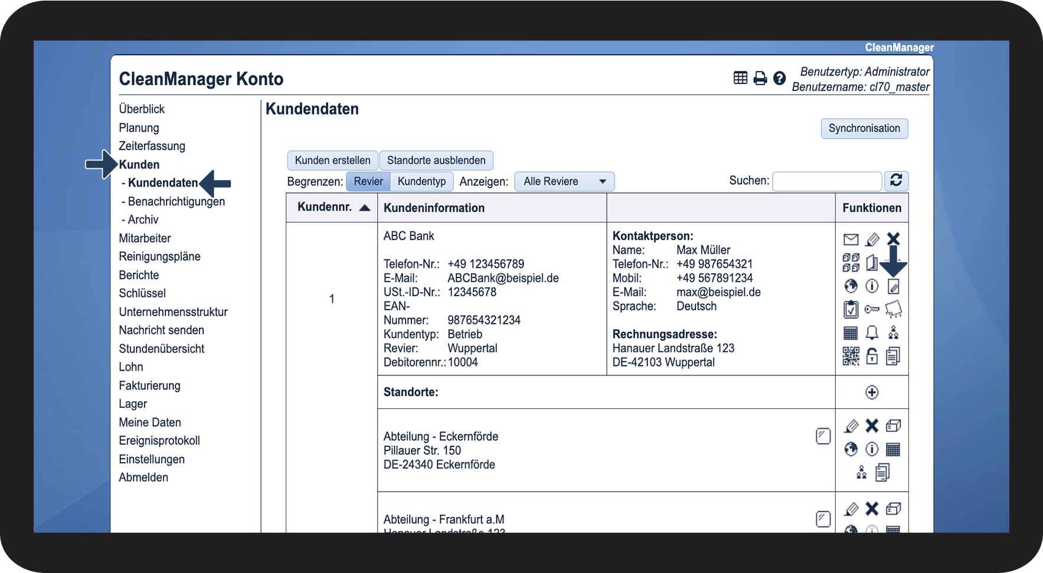Viewport: 1043px width, 573px height.
Task: Sort by Kundennr. column arrow
Action: click(x=365, y=208)
